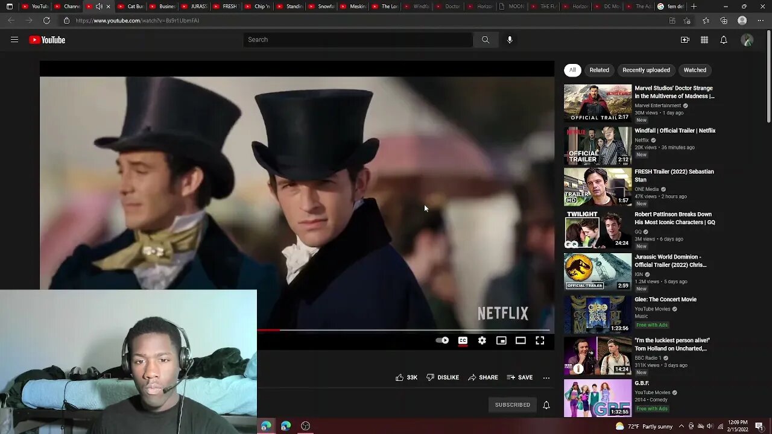The height and width of the screenshot is (434, 772).
Task: Toggle the autoplay switch in the player
Action: tap(442, 341)
